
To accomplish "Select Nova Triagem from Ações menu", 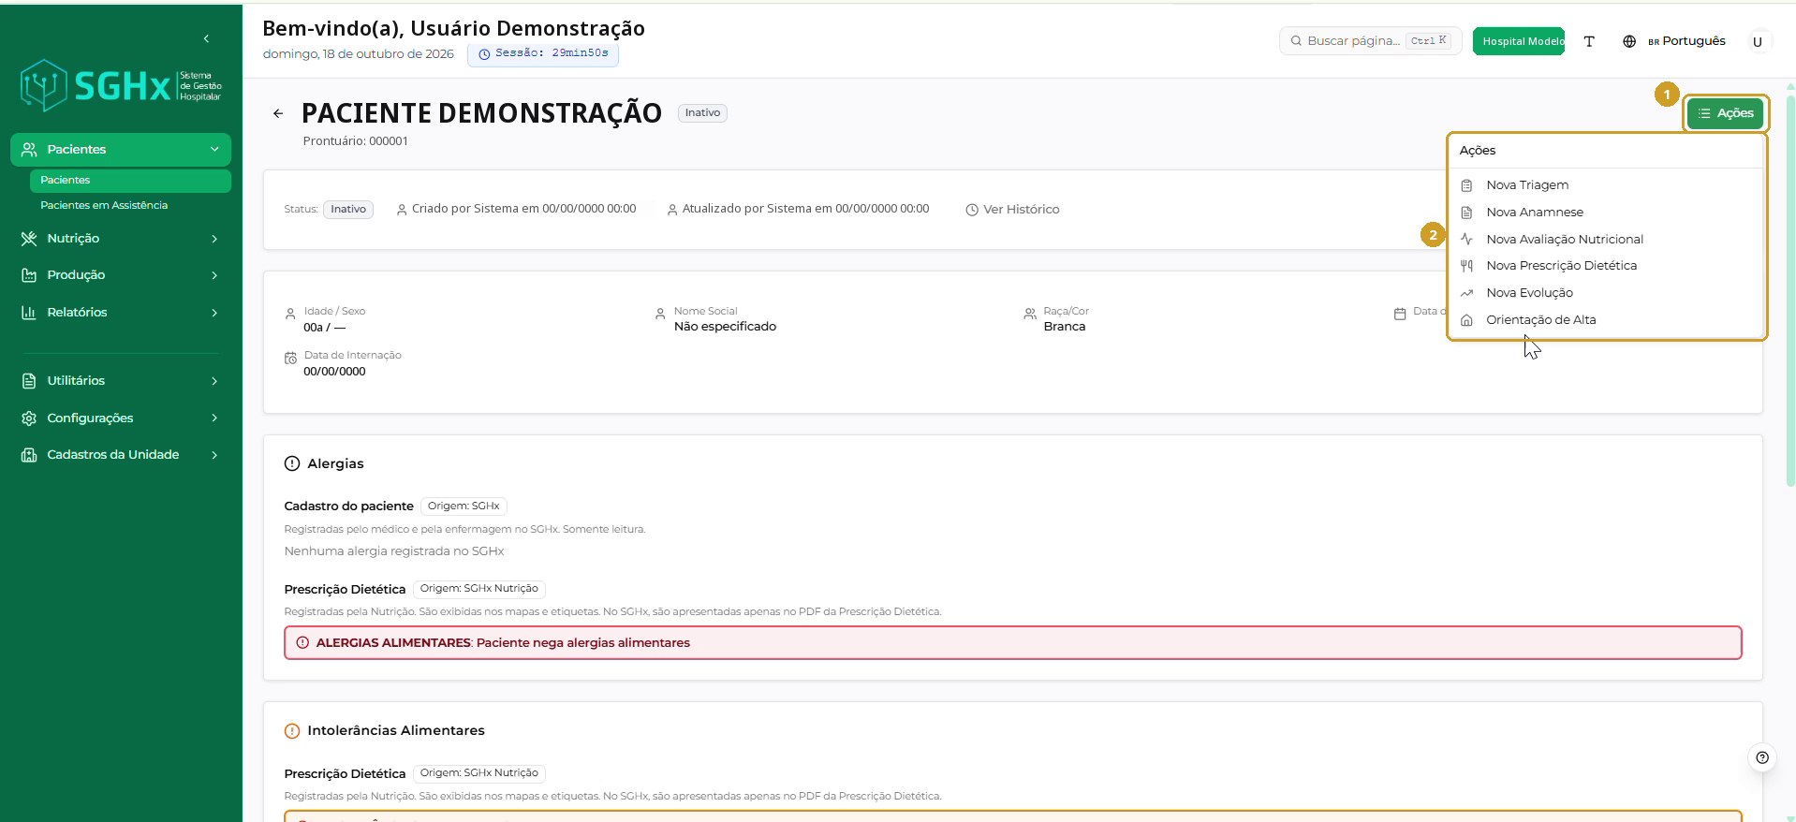I will click(x=1607, y=185).
